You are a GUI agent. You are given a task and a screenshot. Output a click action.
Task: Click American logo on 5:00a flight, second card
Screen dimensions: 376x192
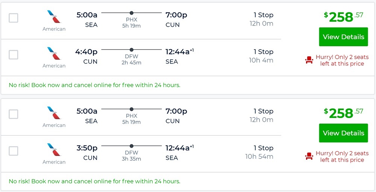54,113
